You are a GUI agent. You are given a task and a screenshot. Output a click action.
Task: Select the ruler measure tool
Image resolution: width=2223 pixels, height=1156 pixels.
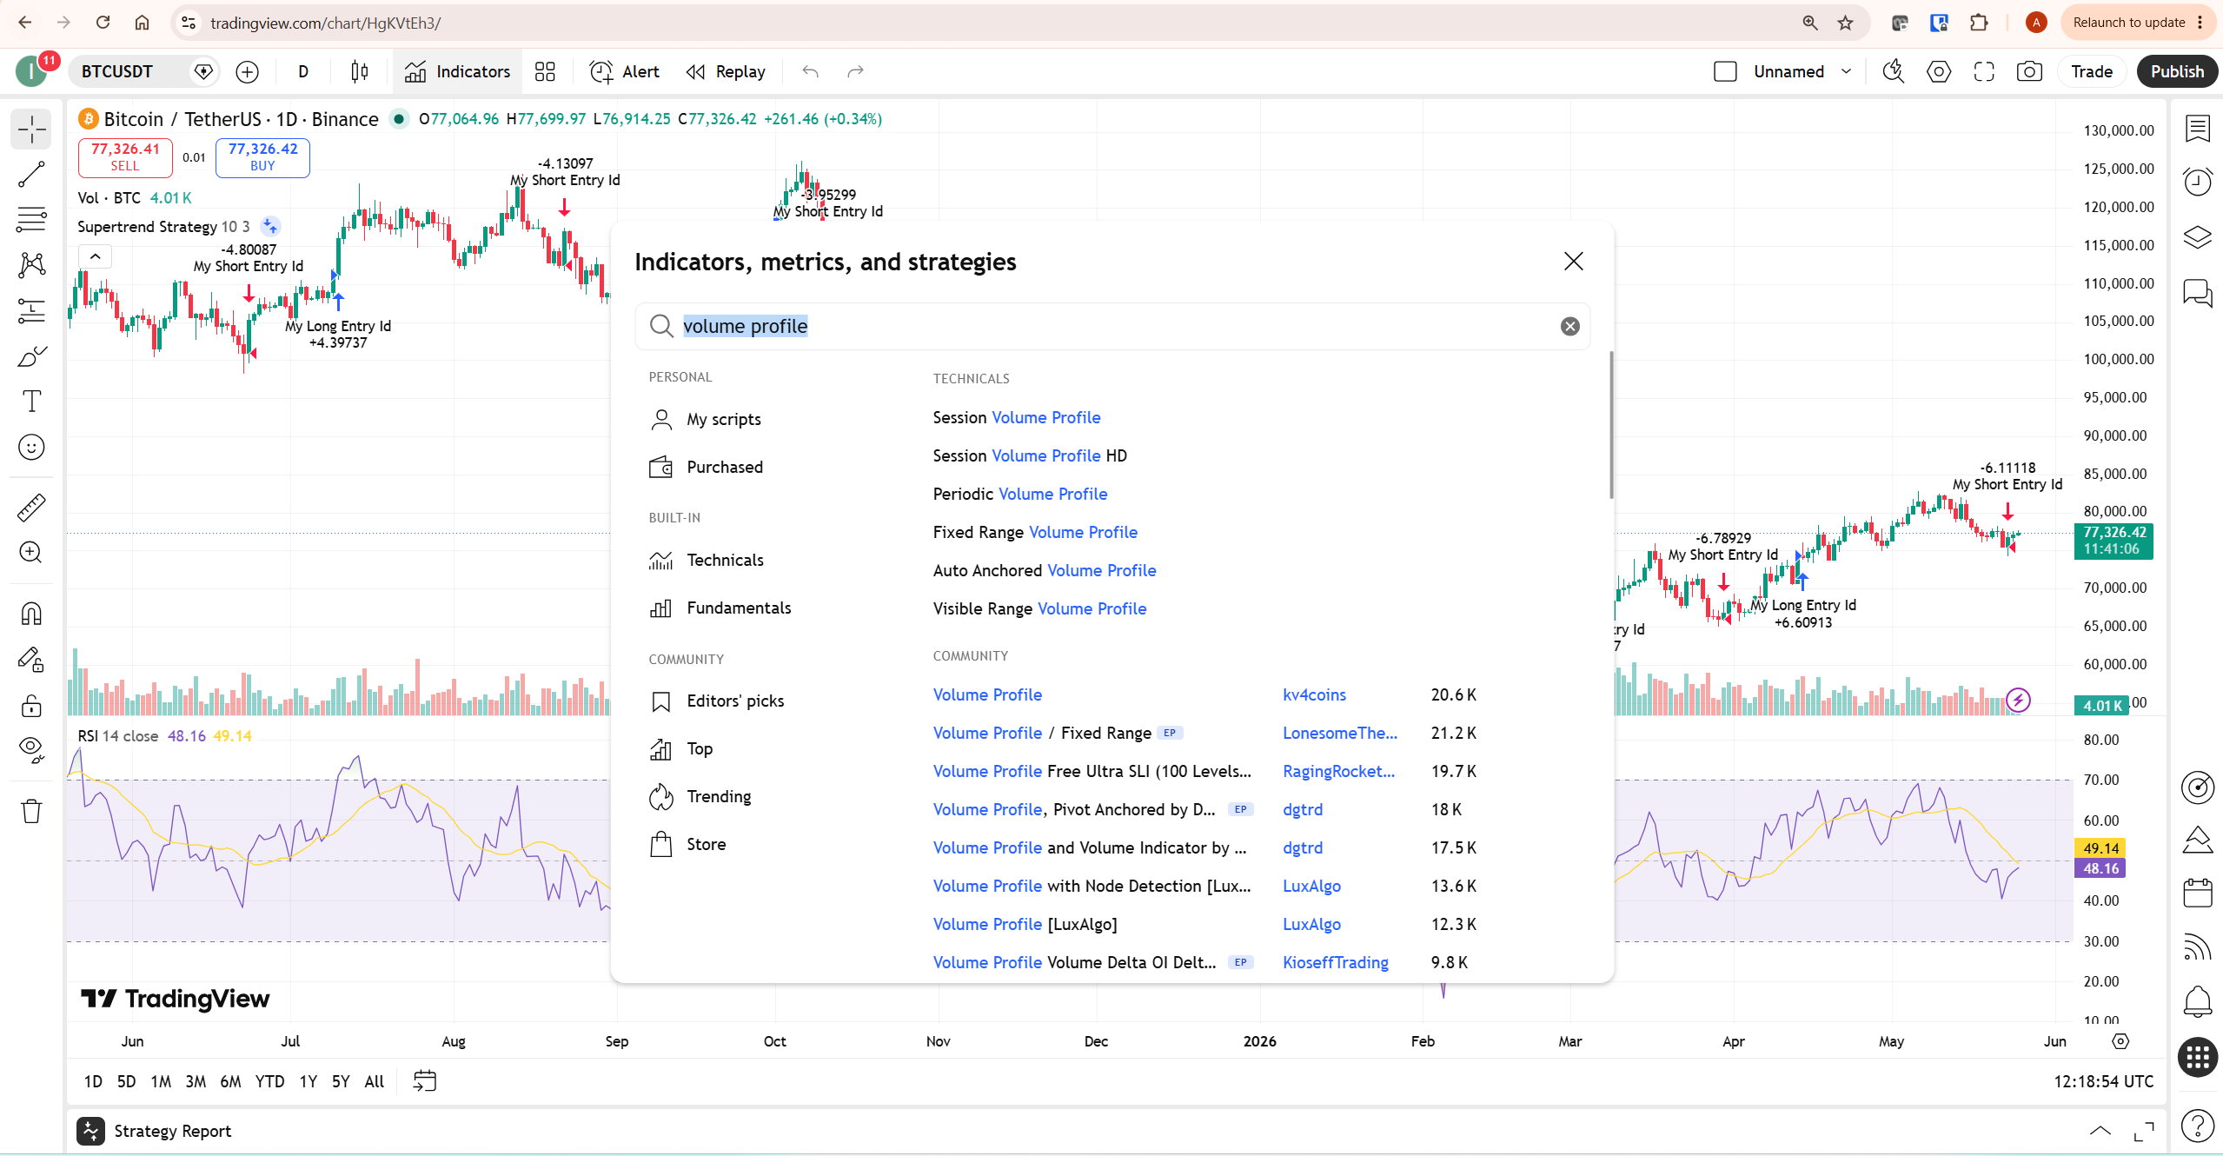click(31, 507)
